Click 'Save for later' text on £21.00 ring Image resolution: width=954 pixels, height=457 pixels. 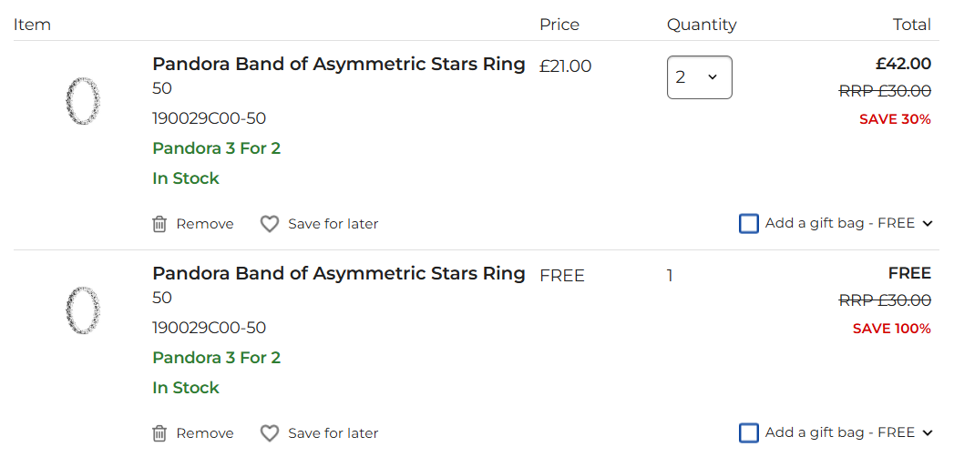[x=333, y=224]
